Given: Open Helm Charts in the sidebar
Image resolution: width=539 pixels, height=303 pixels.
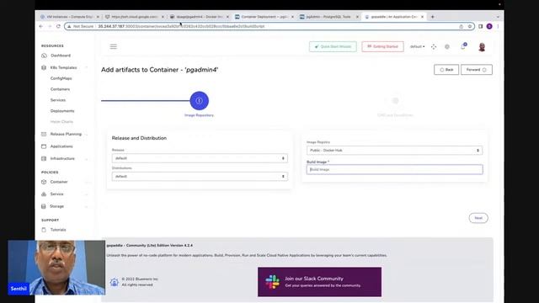Looking at the screenshot, I should pyautogui.click(x=61, y=121).
